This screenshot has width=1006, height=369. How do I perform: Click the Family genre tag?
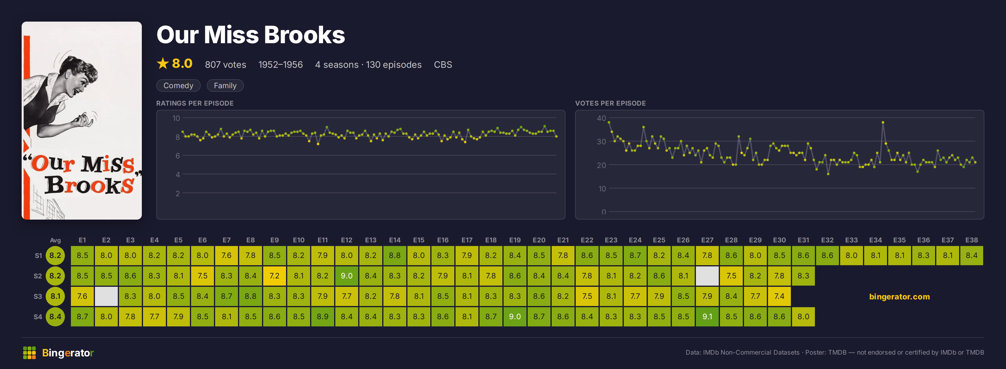tap(225, 85)
